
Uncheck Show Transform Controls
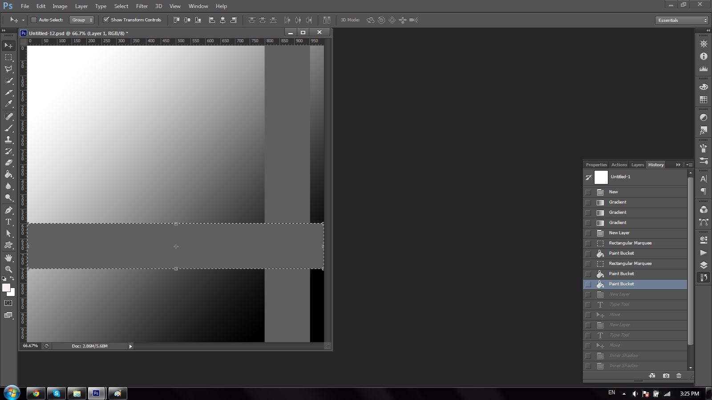tap(106, 20)
